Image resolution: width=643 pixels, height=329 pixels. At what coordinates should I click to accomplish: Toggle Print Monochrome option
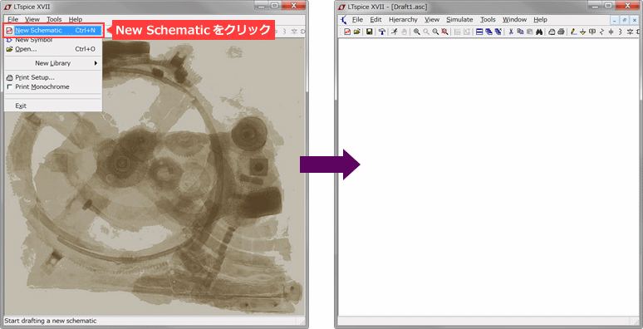pos(42,86)
